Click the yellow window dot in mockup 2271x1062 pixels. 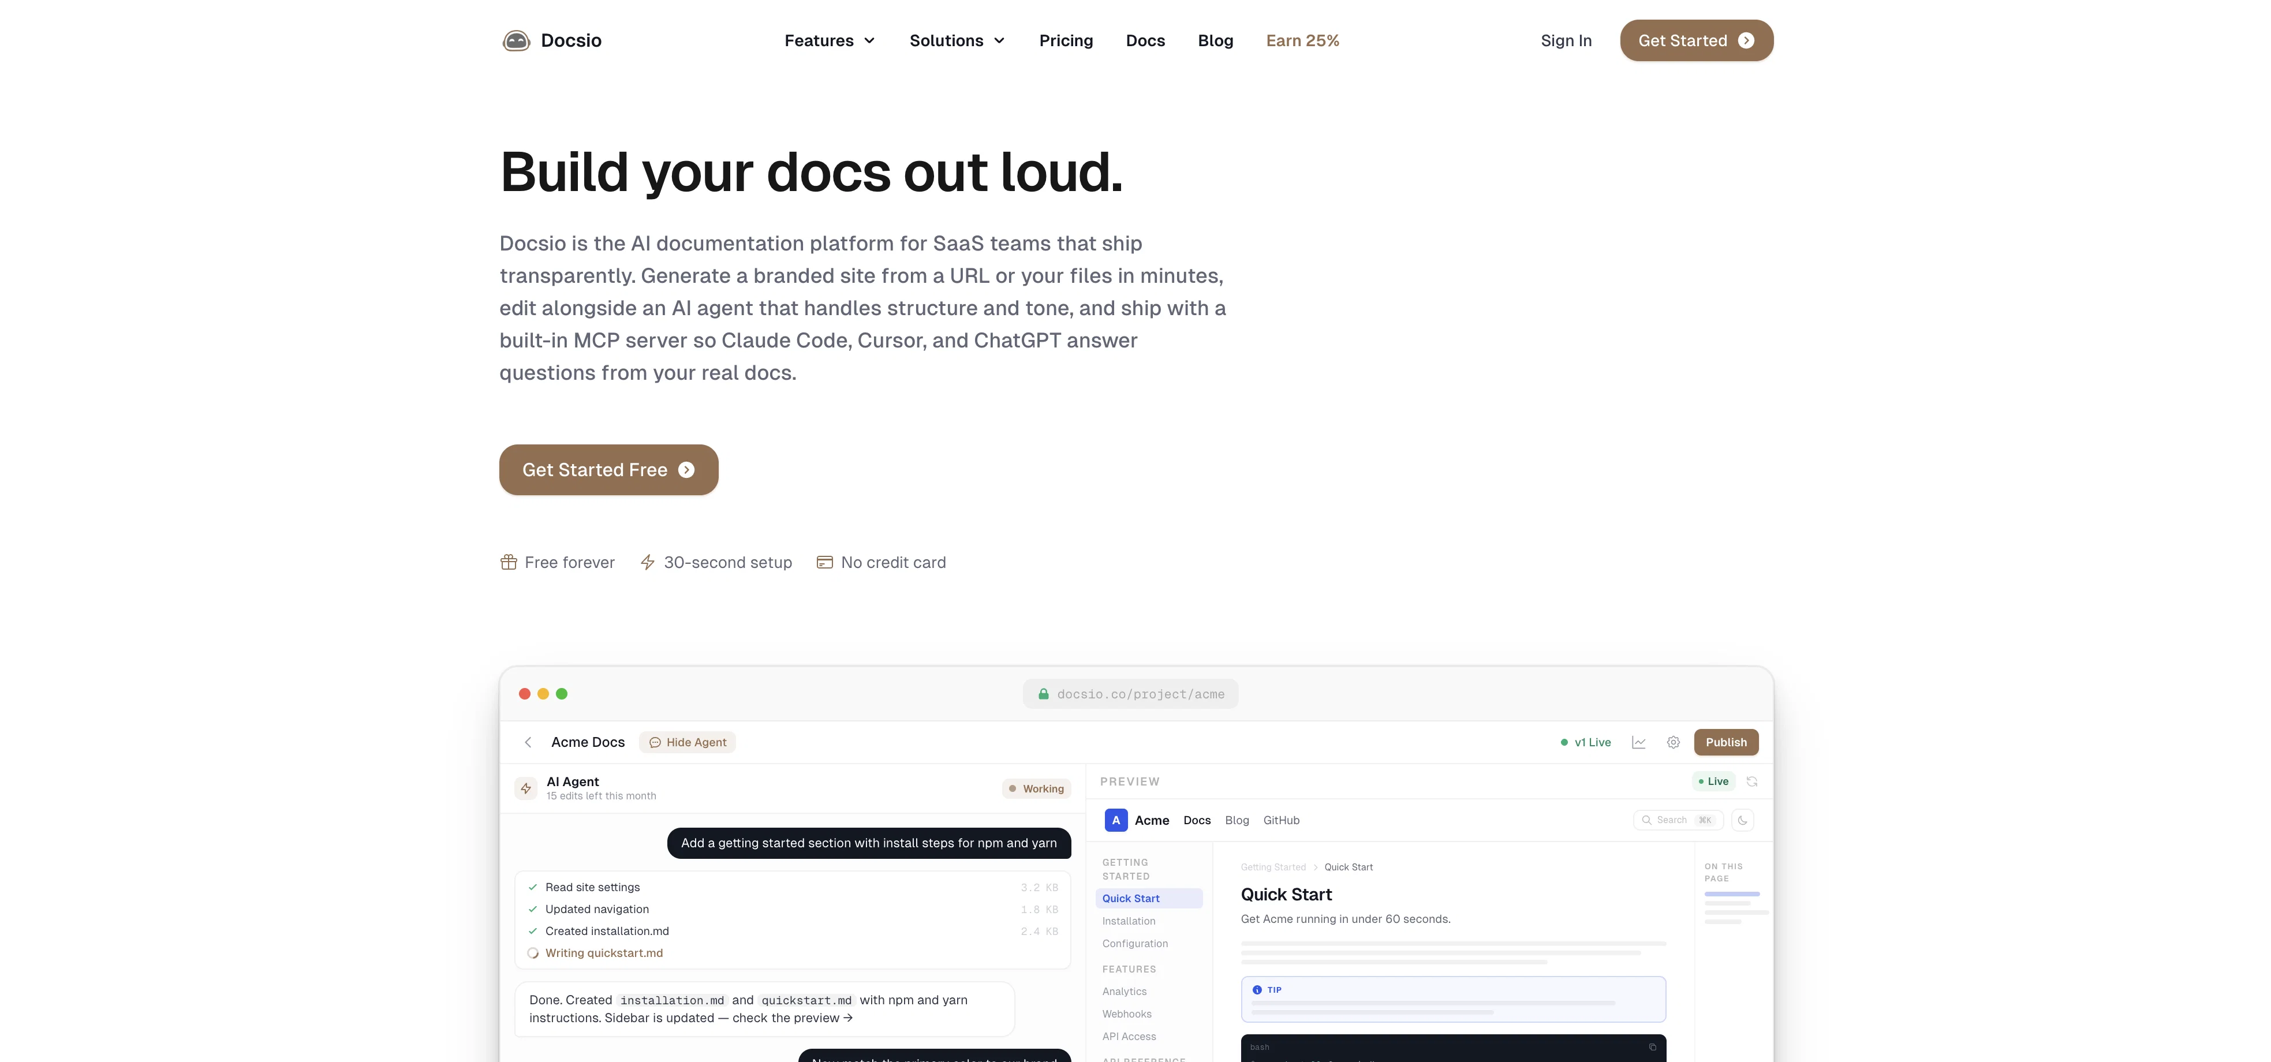[x=543, y=694]
